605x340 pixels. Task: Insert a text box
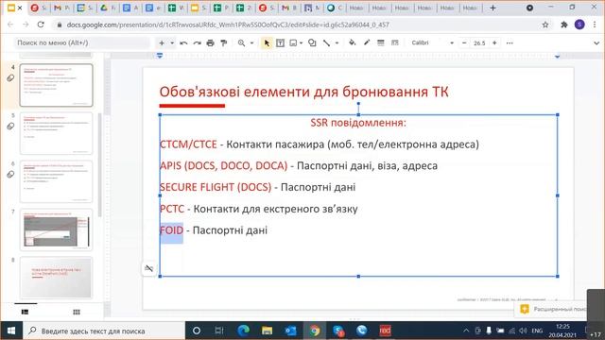[x=280, y=43]
